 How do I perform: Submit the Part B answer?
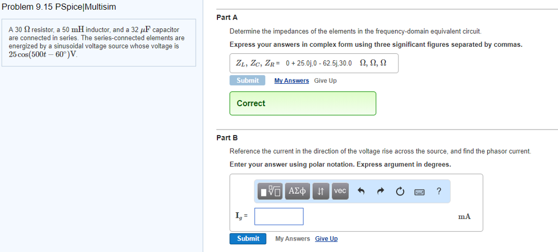[248, 238]
